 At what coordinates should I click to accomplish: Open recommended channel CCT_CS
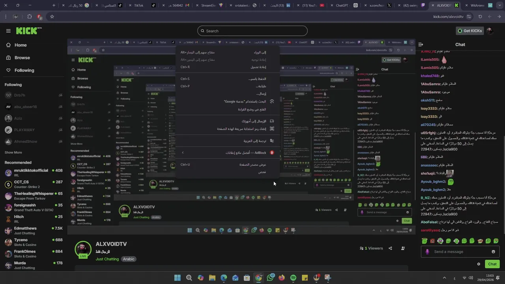(x=34, y=184)
